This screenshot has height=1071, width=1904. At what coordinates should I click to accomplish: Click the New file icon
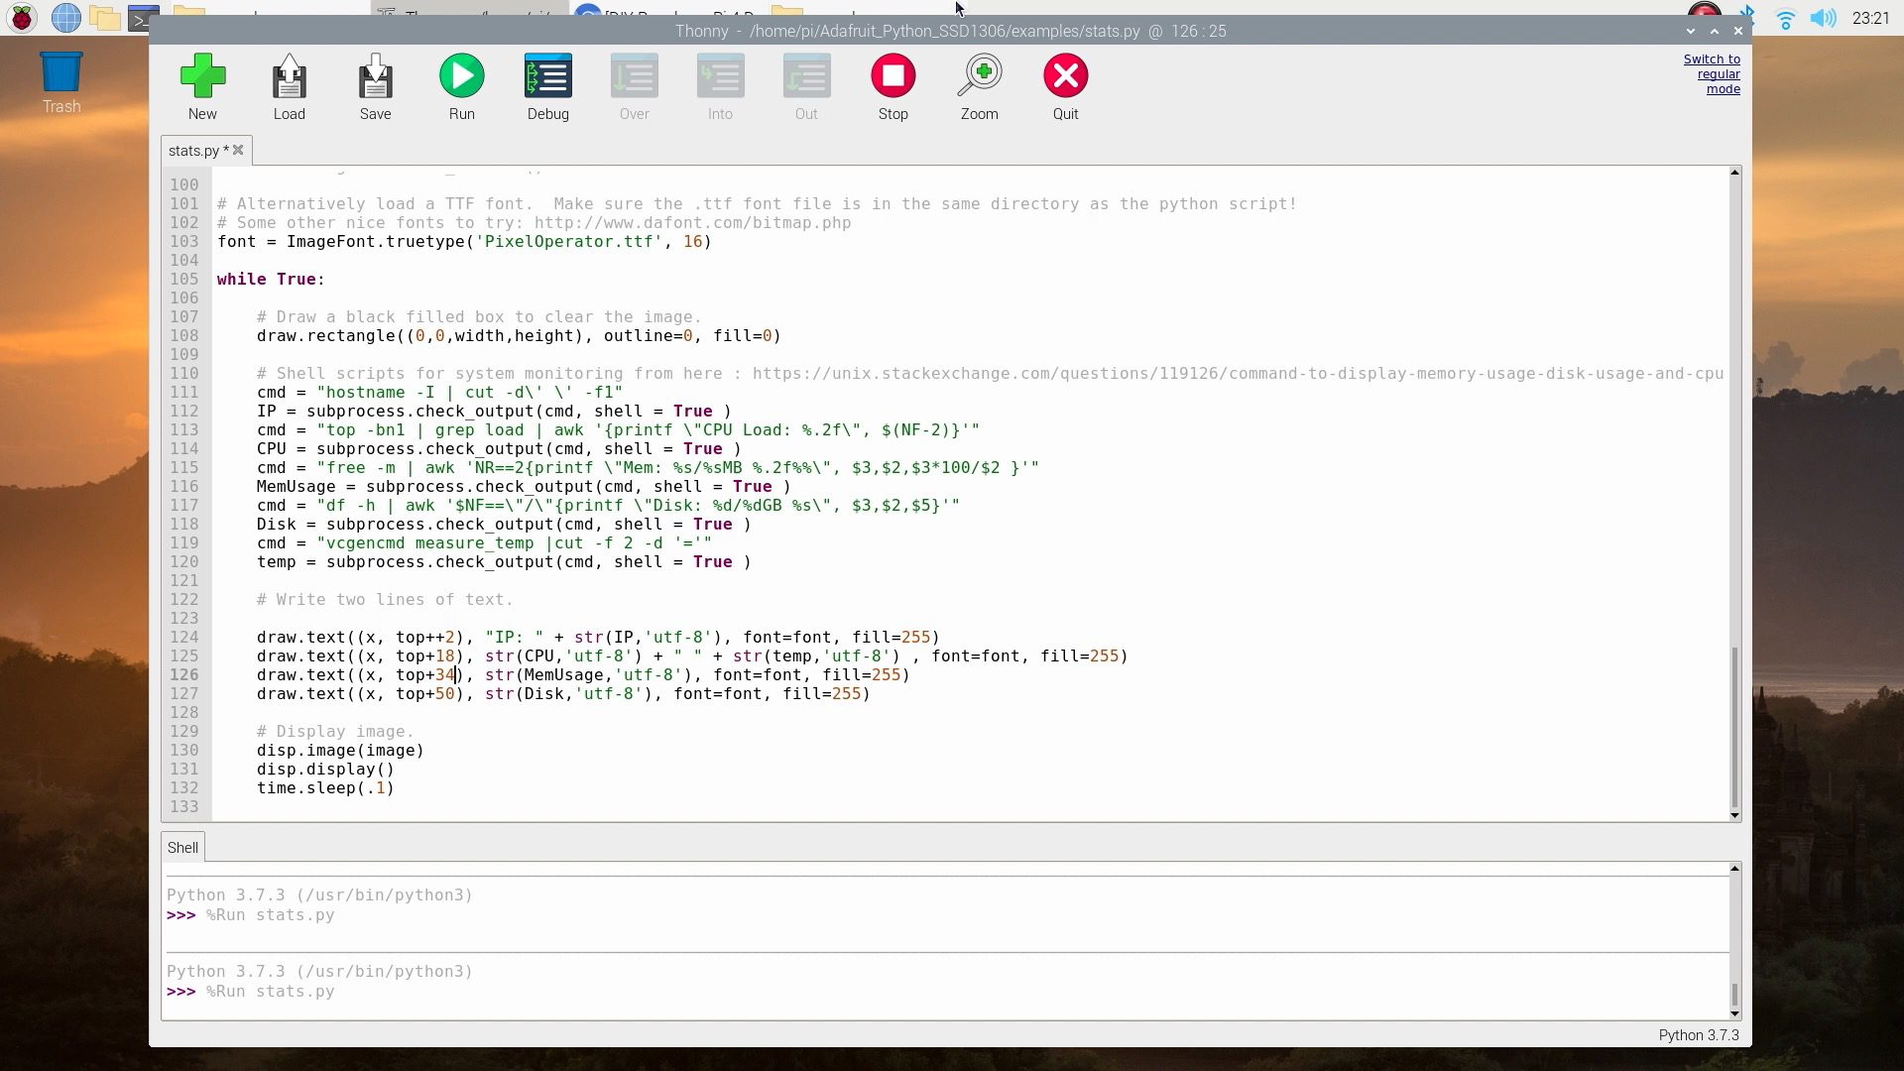tap(202, 77)
